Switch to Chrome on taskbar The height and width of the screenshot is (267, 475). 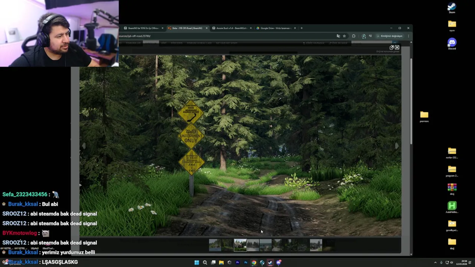(x=254, y=263)
